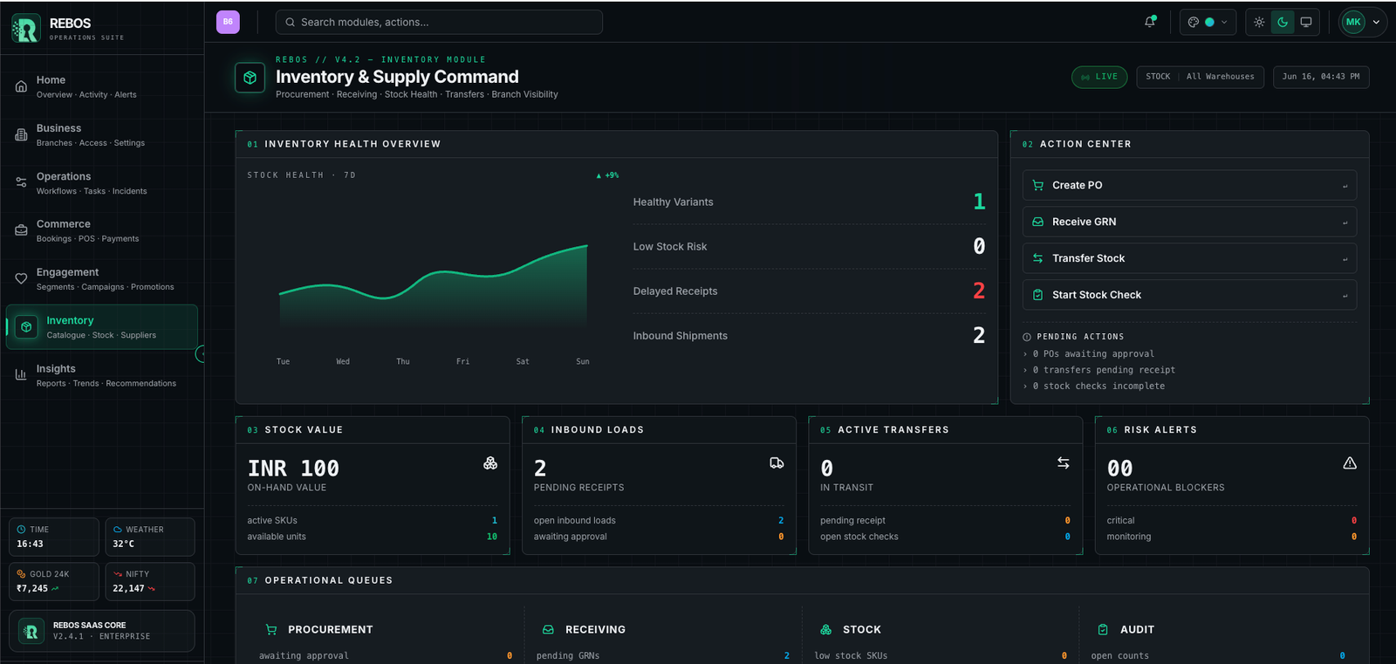
Task: Open the Engagement heart icon
Action: (21, 278)
